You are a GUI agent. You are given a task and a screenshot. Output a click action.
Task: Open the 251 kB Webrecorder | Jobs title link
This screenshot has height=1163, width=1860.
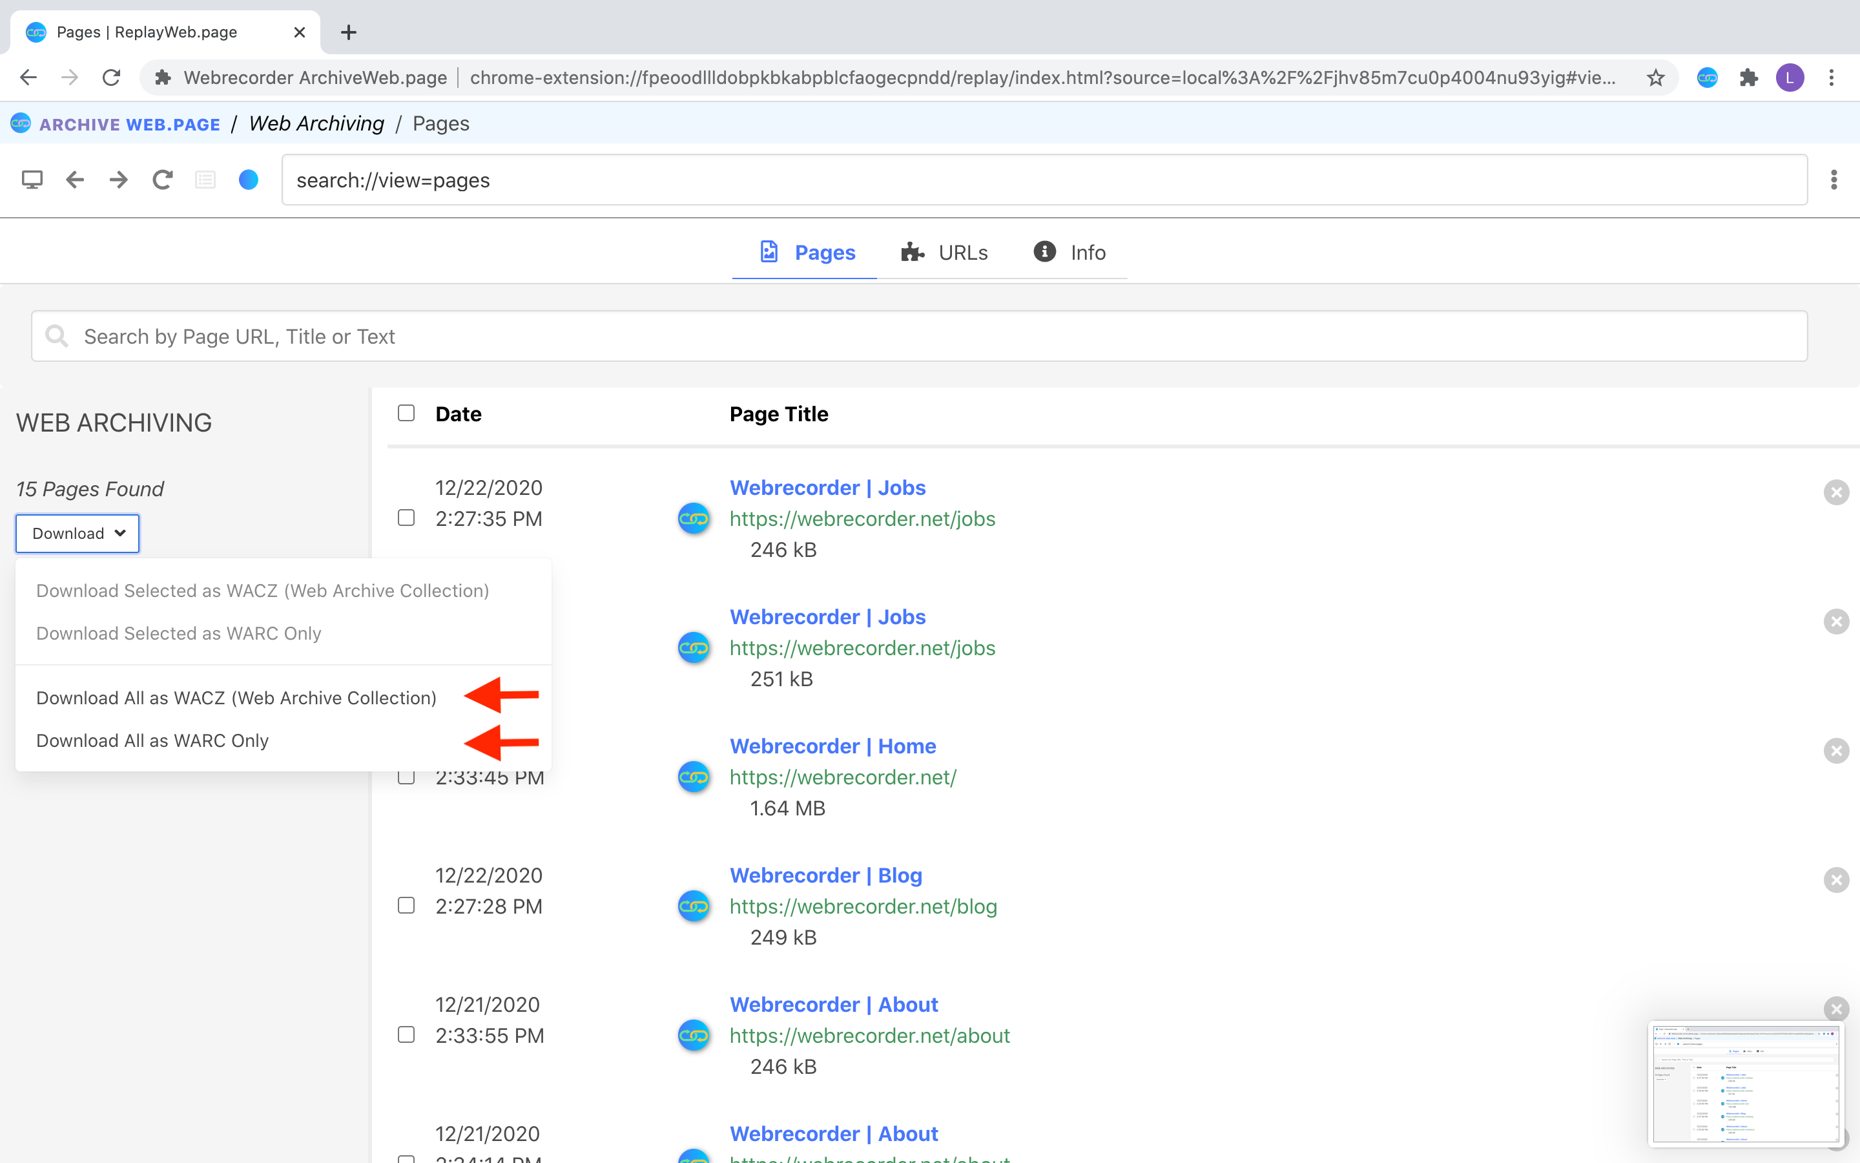827,617
